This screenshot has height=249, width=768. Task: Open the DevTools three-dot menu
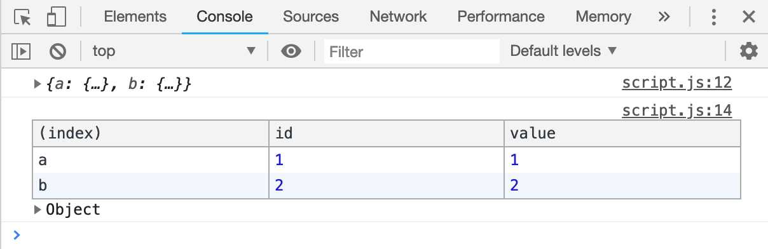point(714,17)
